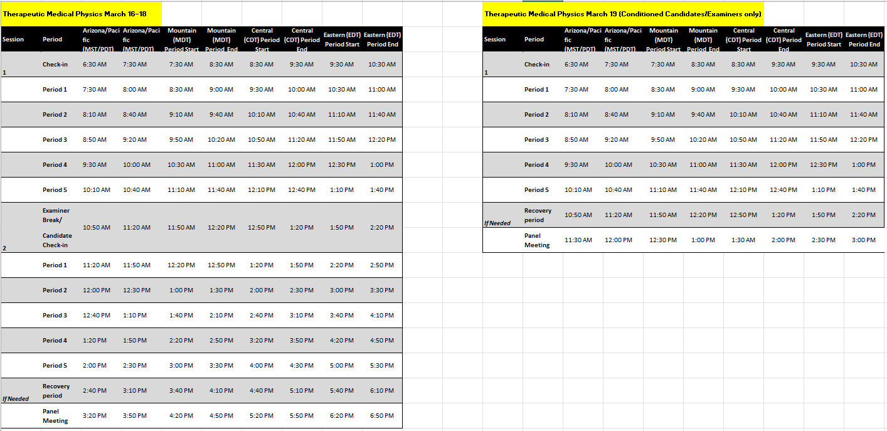887x431 pixels.
Task: Click '2:30 PM' in March 19 Panel Meeting row
Action: tap(824, 240)
